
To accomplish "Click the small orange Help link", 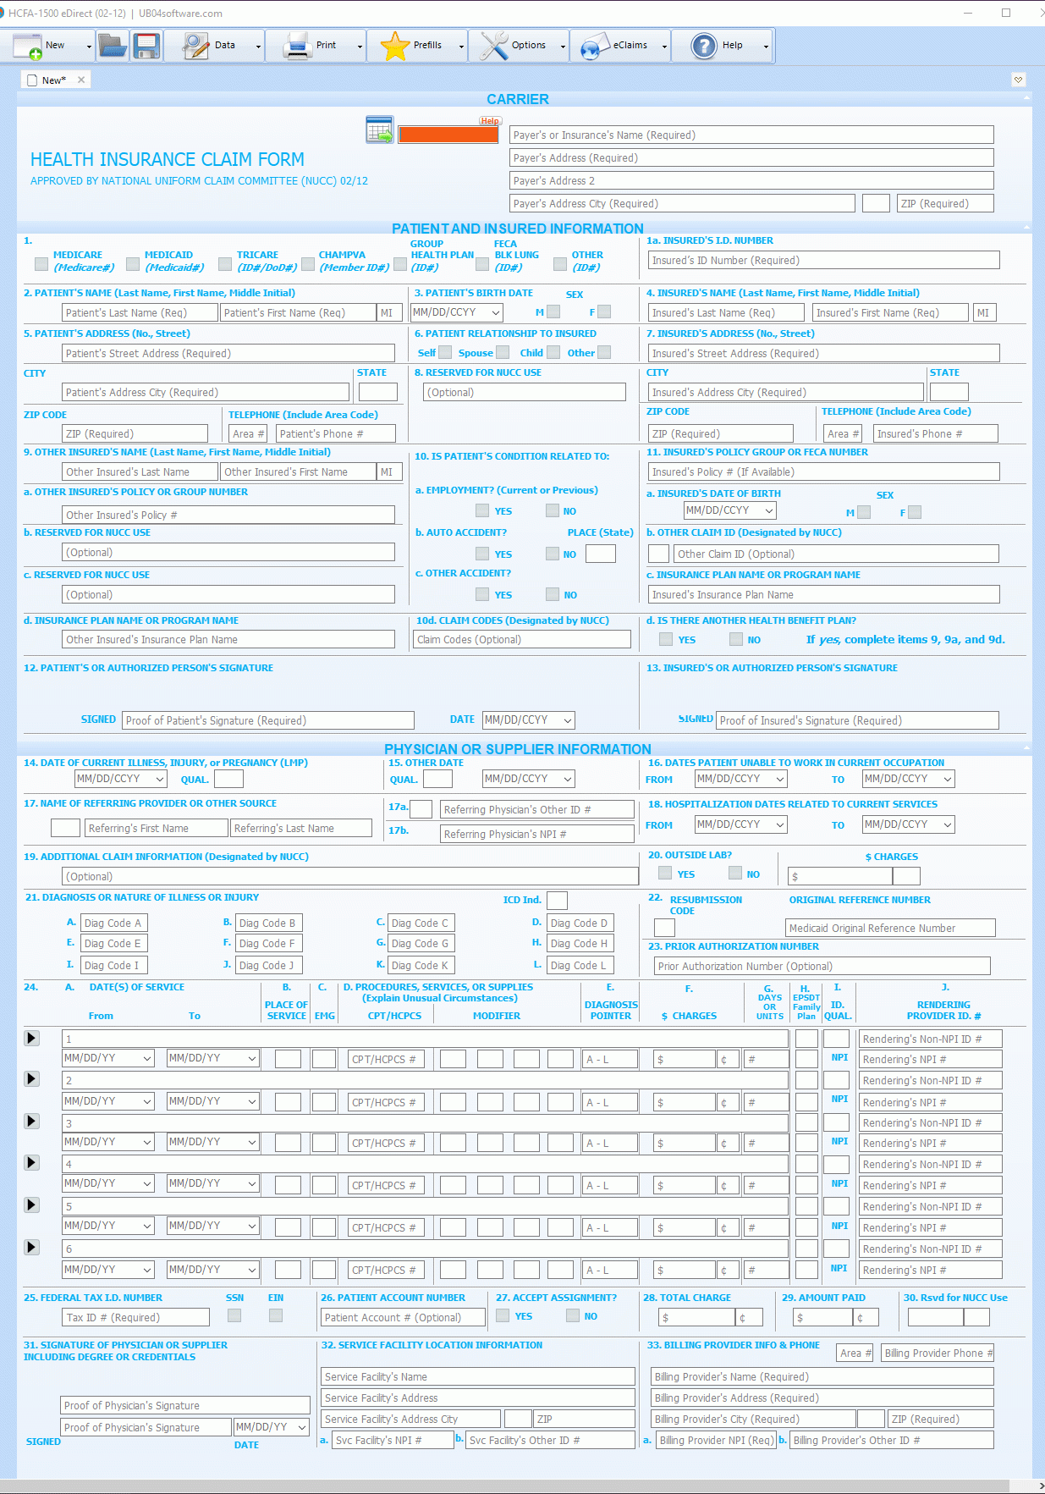I will click(x=490, y=121).
